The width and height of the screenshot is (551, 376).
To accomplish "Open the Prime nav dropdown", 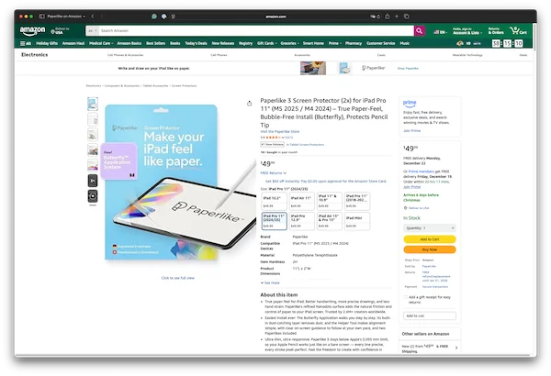I will pos(335,43).
